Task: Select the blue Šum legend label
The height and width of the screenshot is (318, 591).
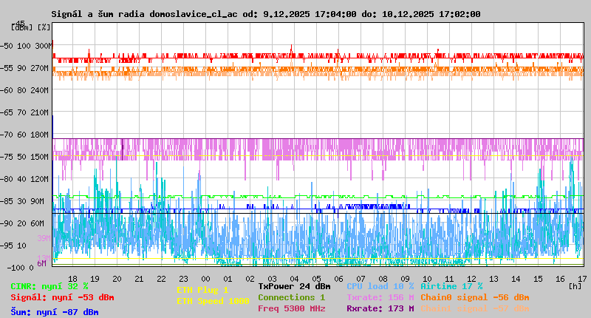Action: coord(55,312)
